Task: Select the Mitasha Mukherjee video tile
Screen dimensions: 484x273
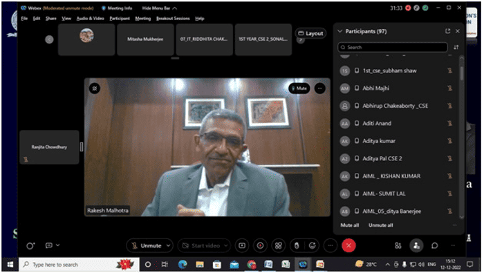Action: click(x=145, y=39)
